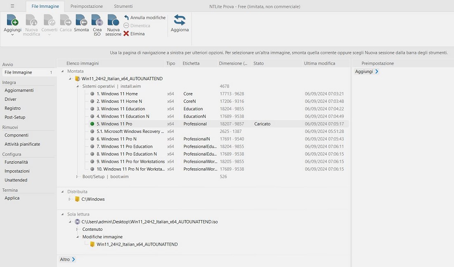The image size is (454, 267).
Task: Click the Crea ISO toolbar icon
Action: coord(97,20)
